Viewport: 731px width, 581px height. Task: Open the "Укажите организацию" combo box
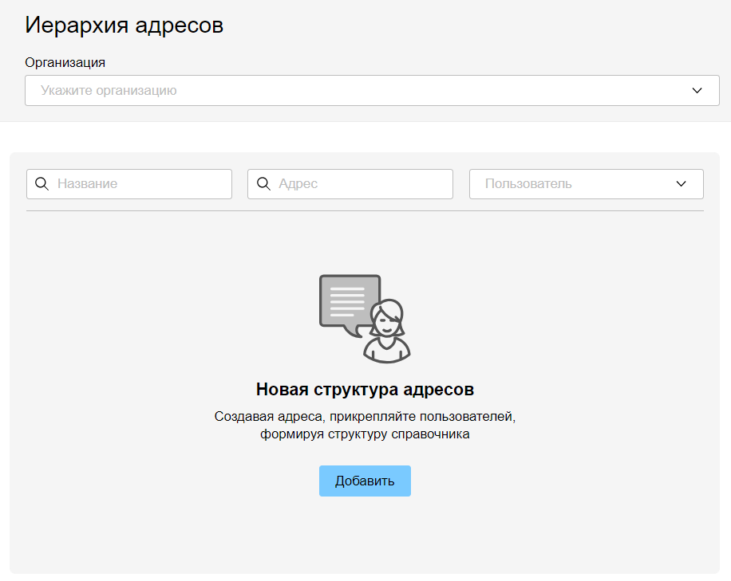pyautogui.click(x=351, y=91)
